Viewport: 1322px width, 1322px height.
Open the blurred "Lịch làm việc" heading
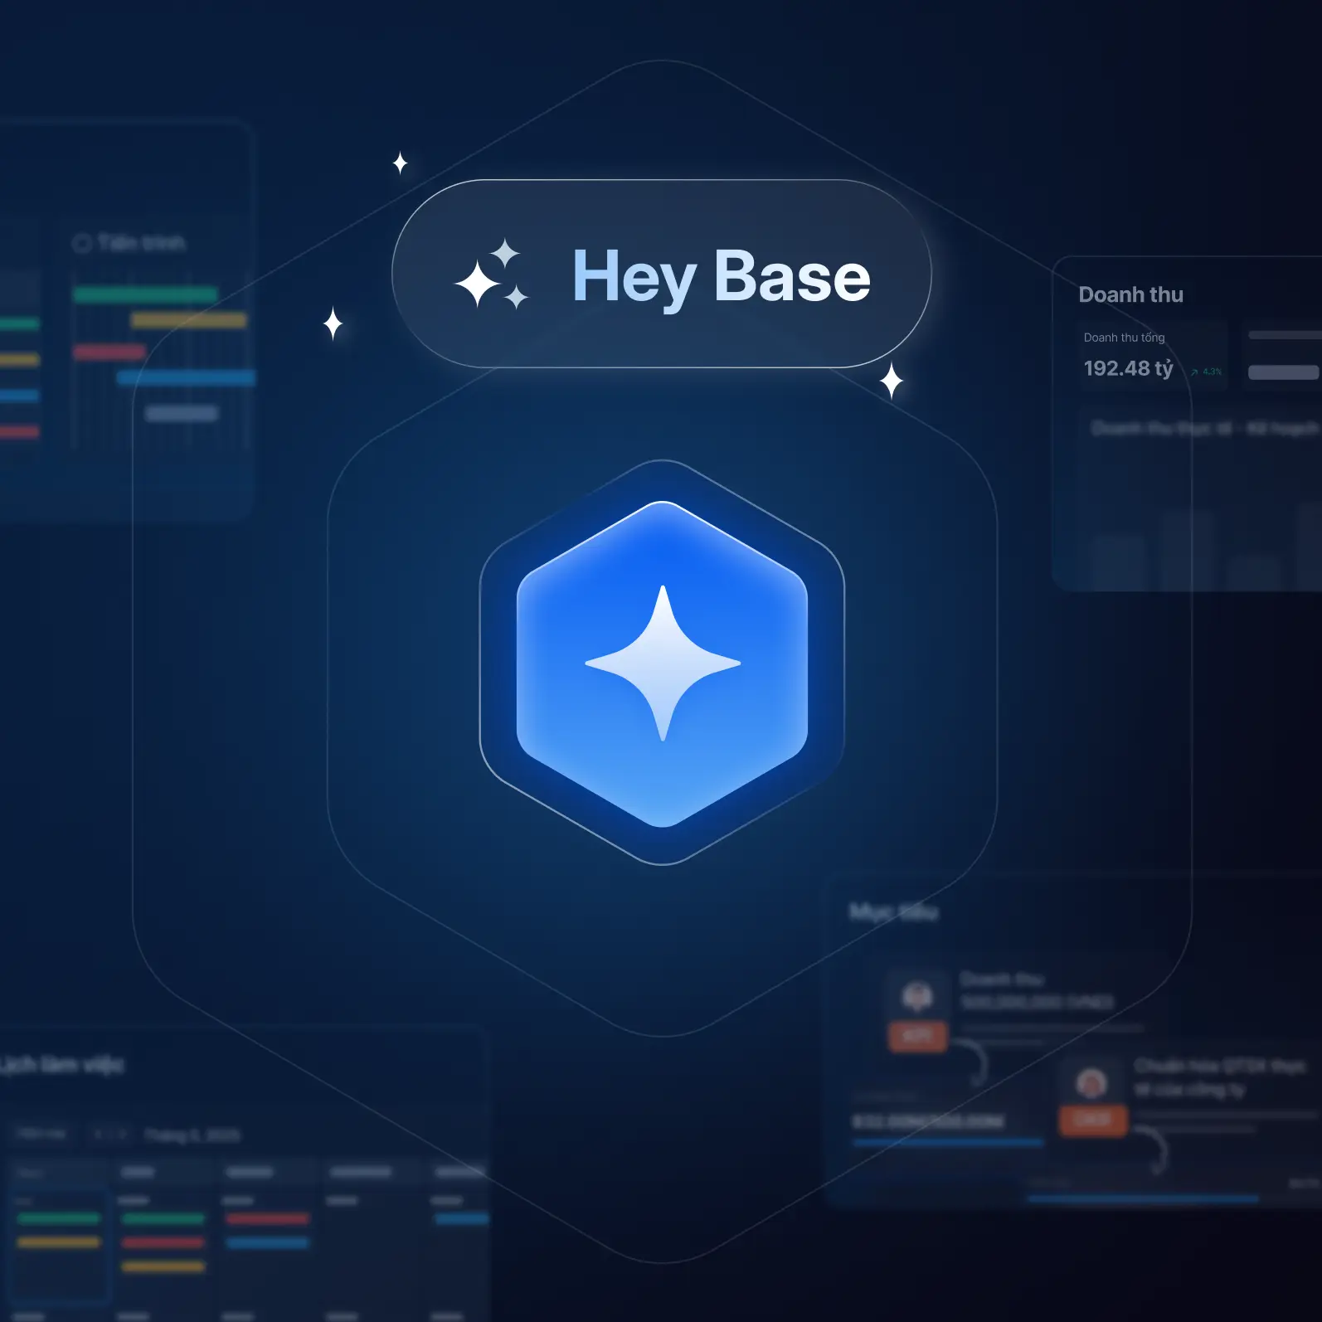coord(62,1065)
